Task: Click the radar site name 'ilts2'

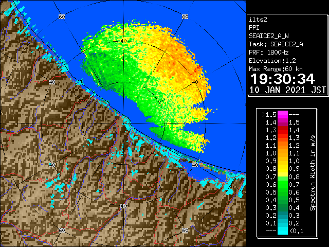Action: coord(258,20)
